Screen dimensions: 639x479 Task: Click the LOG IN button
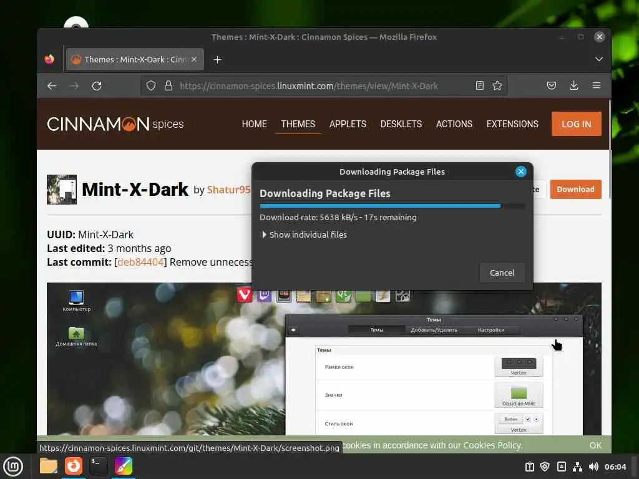[576, 124]
